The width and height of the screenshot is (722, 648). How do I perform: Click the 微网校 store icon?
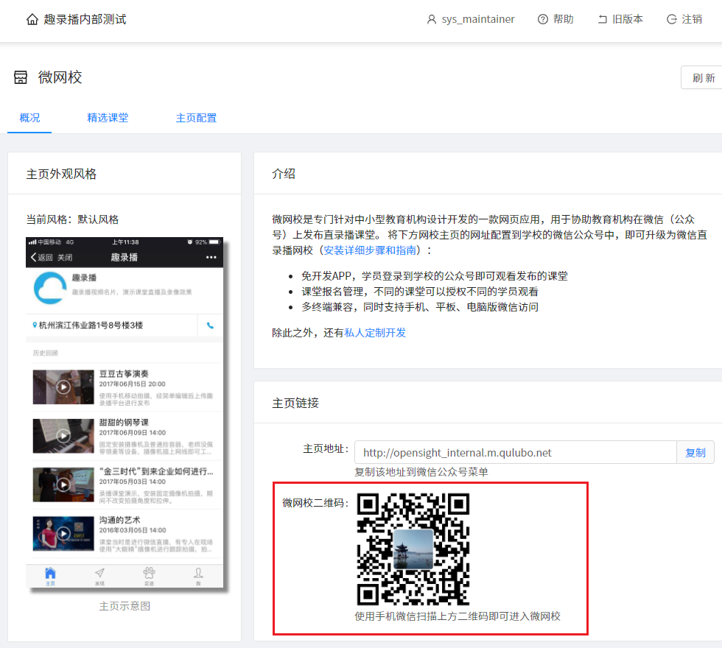(x=21, y=77)
